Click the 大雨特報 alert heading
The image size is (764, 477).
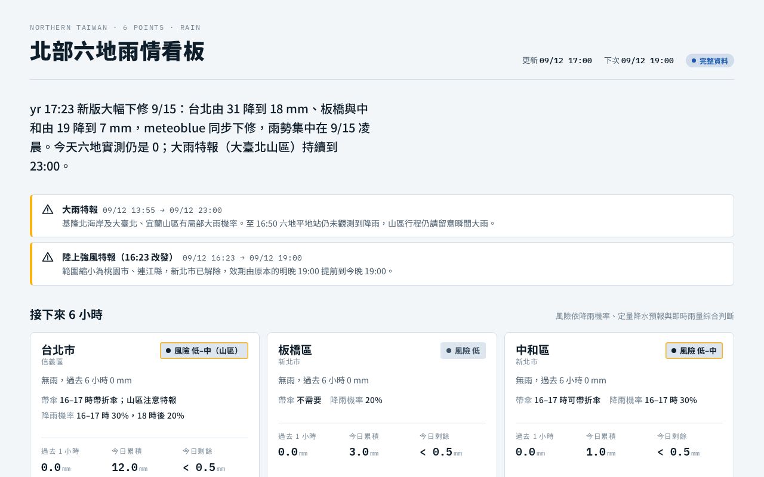(x=80, y=210)
